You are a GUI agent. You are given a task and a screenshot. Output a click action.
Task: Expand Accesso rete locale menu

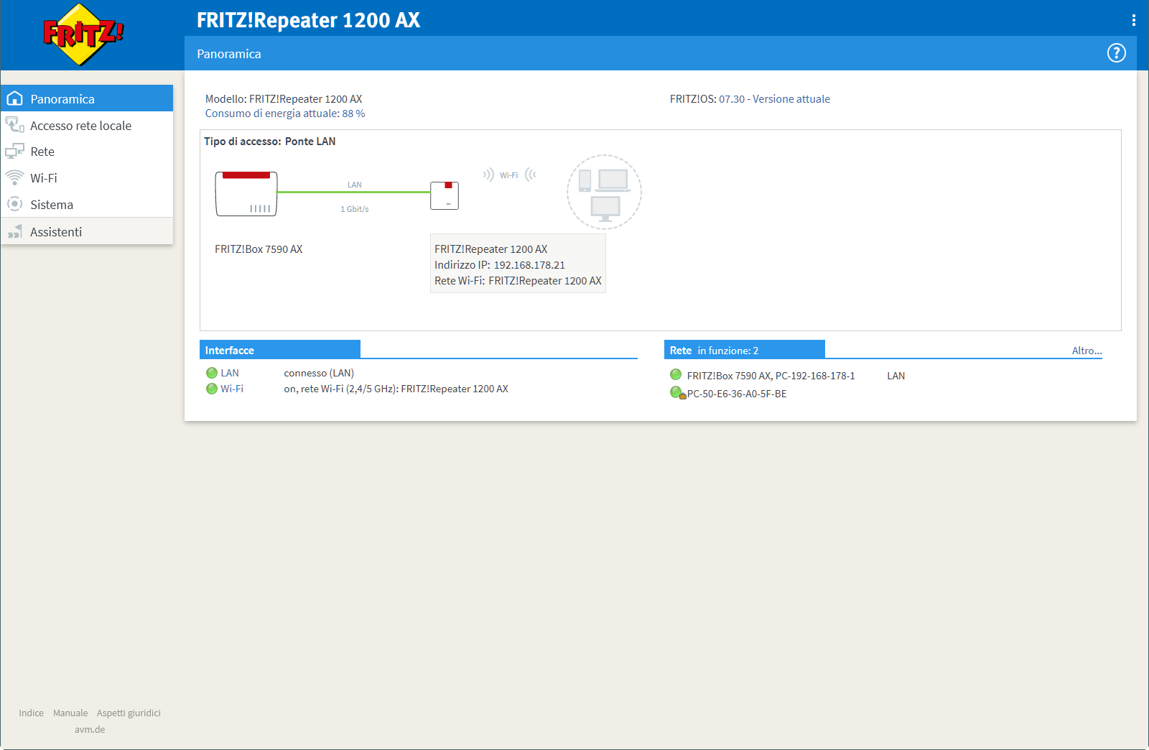point(80,126)
